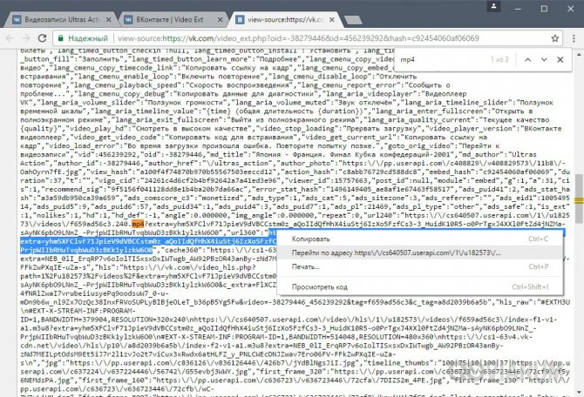
Task: Reload the page with refresh icon
Action: 42,38
